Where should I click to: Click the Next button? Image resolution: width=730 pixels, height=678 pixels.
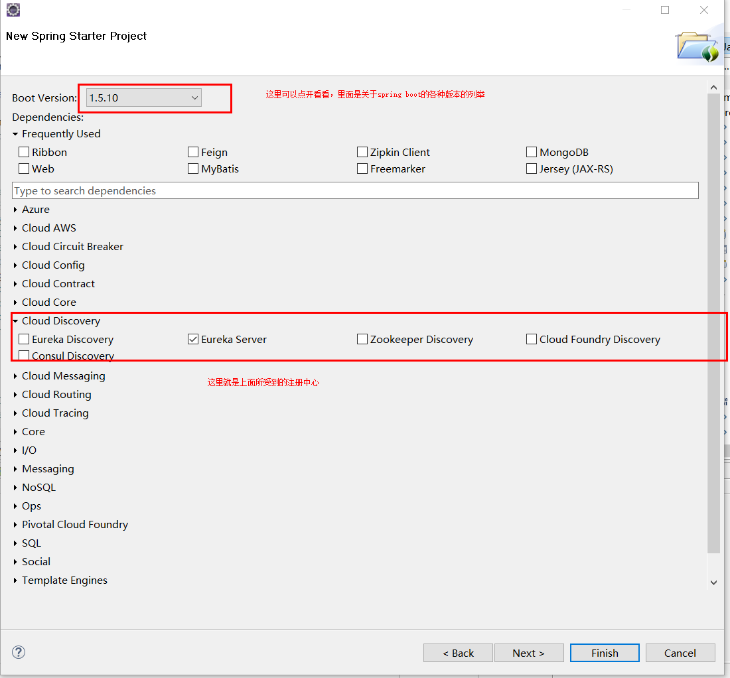[x=529, y=653]
